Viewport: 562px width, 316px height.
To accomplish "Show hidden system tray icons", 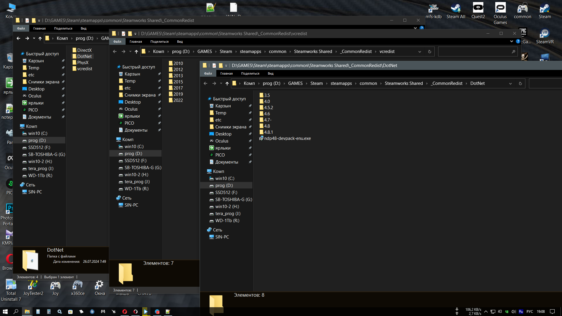I will (486, 312).
